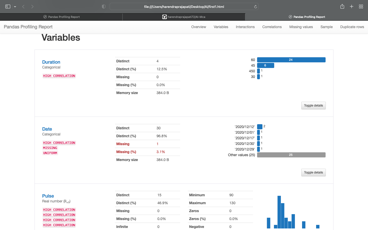
Task: Navigate to the Interactions section
Action: (x=245, y=27)
